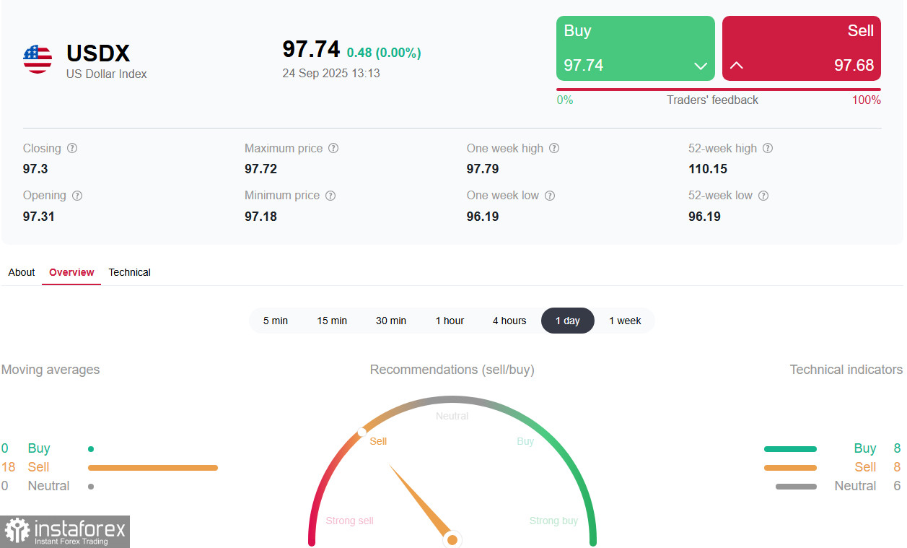Screen dimensions: 907x548
Task: Open the Closing help question mark icon
Action: [x=72, y=148]
